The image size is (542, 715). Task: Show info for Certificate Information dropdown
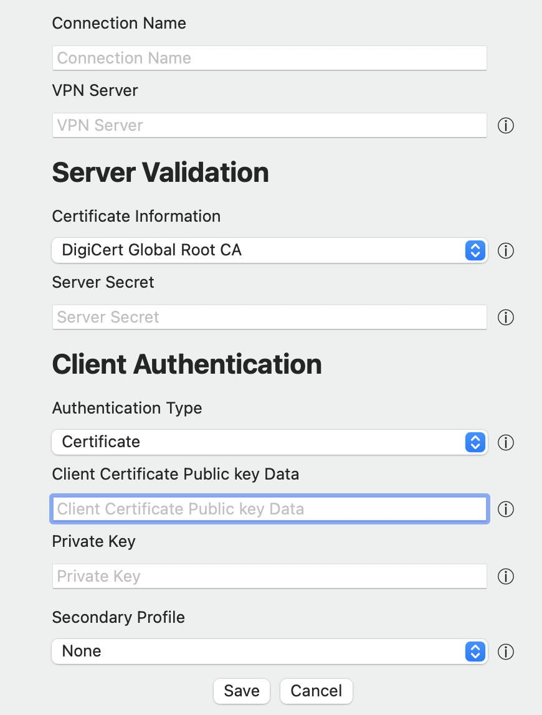[x=505, y=250]
